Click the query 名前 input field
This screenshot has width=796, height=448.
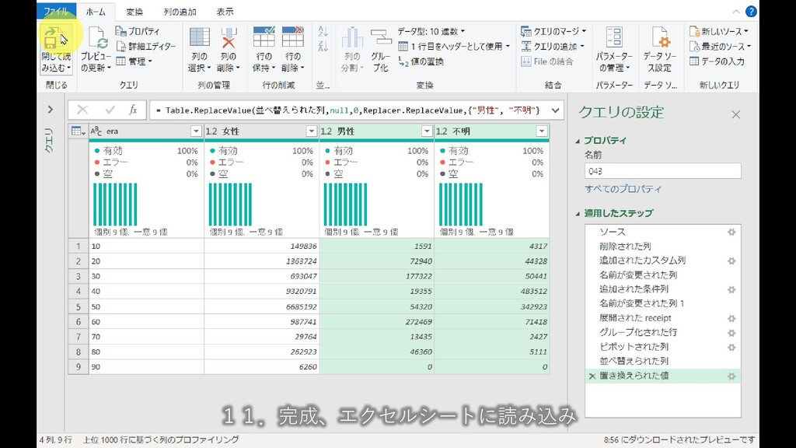coord(662,171)
